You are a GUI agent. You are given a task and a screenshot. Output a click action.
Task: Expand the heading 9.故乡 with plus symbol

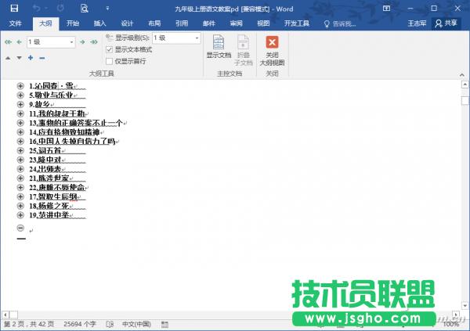click(x=20, y=104)
